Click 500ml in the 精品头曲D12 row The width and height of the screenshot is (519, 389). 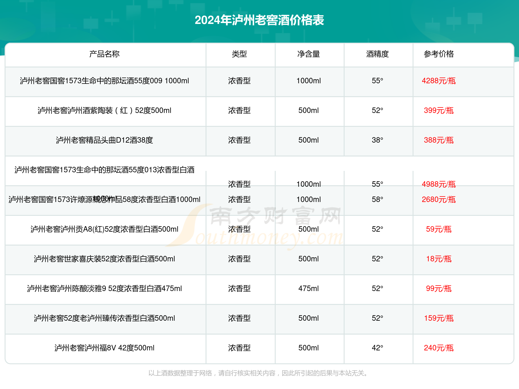click(309, 140)
